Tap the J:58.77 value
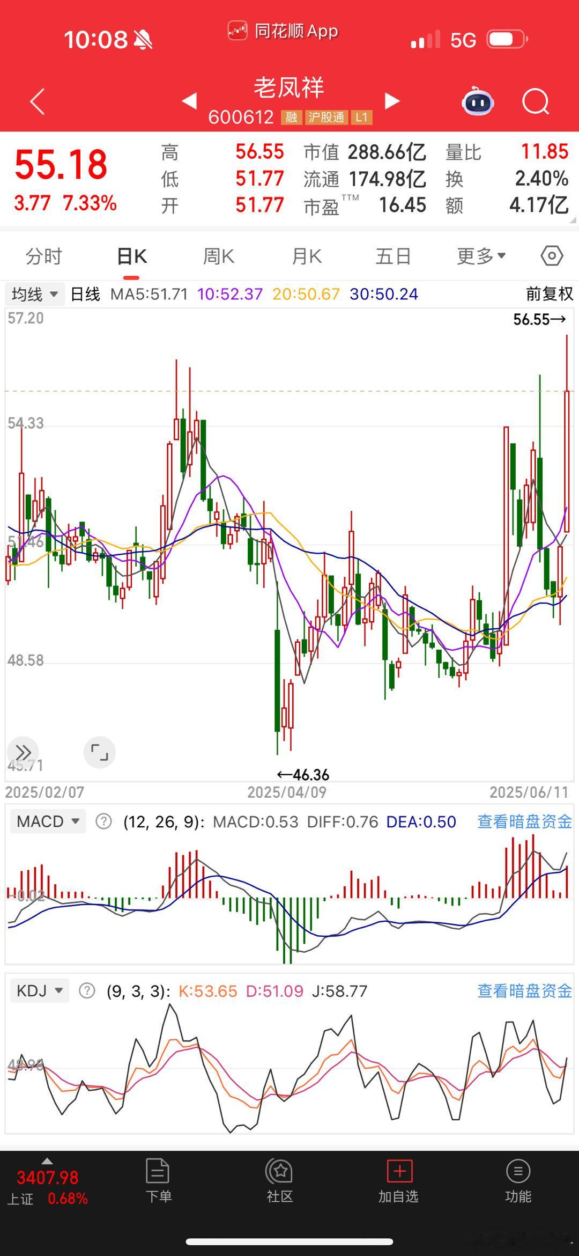Screen dimensions: 579x1256 coord(340,990)
